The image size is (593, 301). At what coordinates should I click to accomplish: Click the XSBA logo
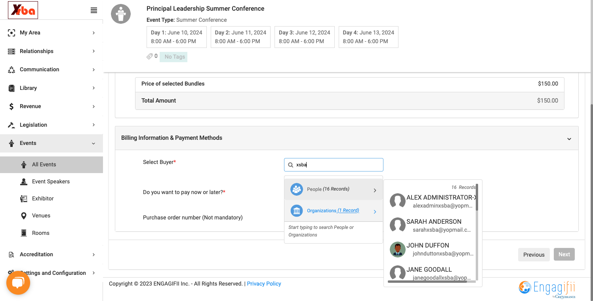click(23, 11)
